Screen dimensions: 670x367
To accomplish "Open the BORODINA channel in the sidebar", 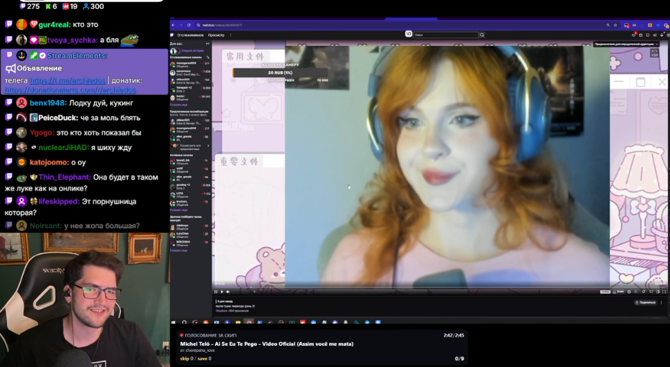I will [190, 243].
